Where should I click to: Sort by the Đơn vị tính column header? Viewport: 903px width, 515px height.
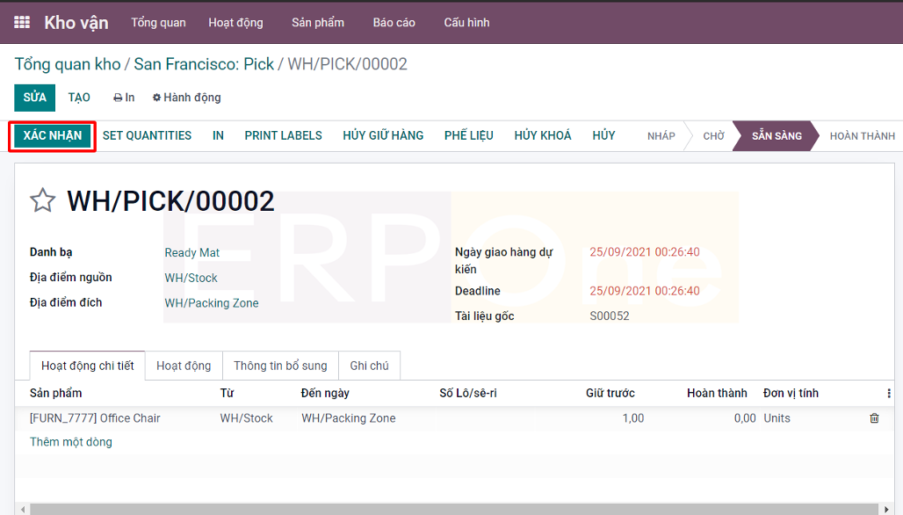(791, 393)
